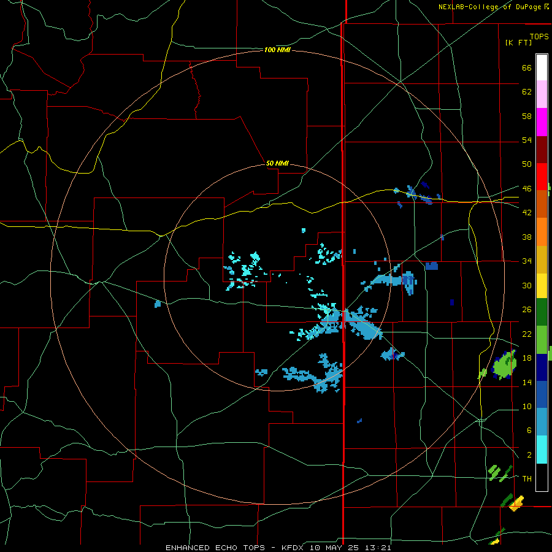Click the '[K FT]' units label
Screen dimensions: 552x552
[518, 42]
